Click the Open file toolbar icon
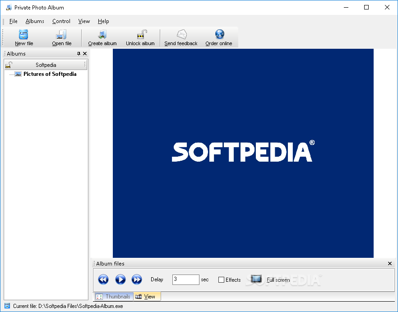Viewport: 398px width, 312px height. pyautogui.click(x=61, y=34)
